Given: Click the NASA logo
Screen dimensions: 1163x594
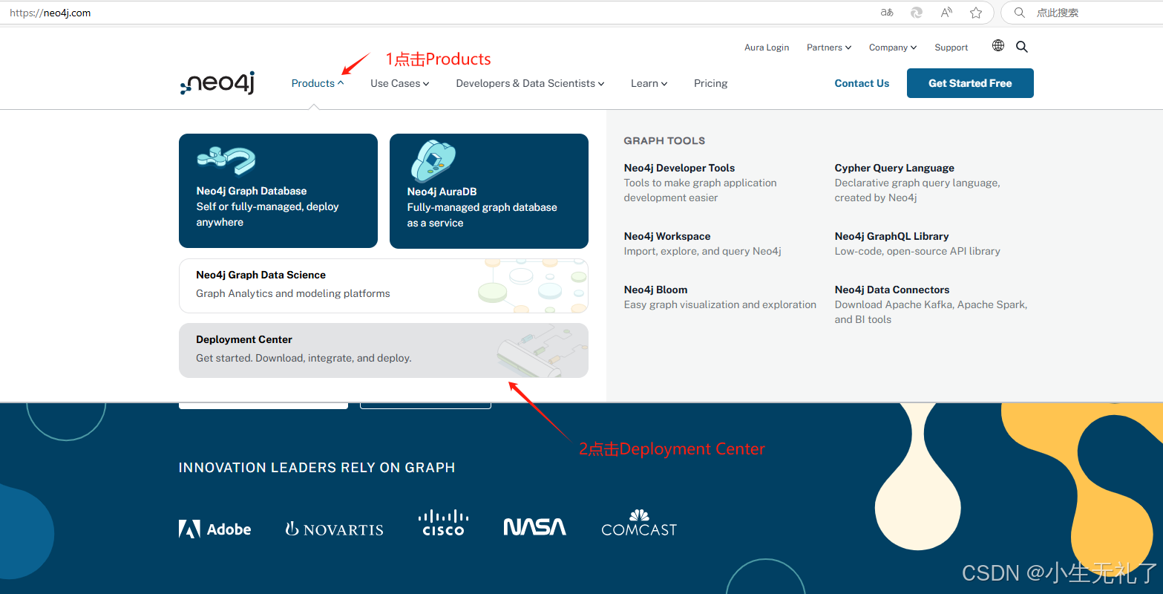Looking at the screenshot, I should click(x=534, y=527).
